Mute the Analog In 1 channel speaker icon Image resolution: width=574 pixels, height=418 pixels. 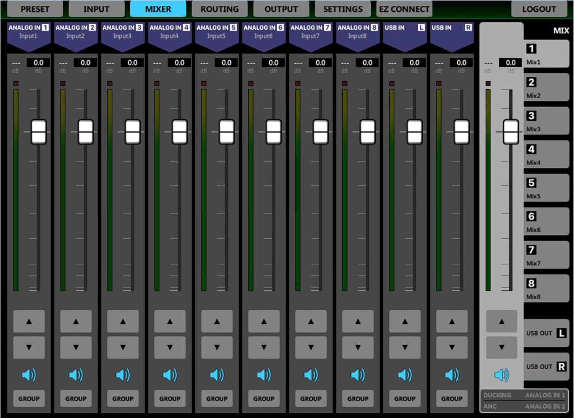point(29,375)
